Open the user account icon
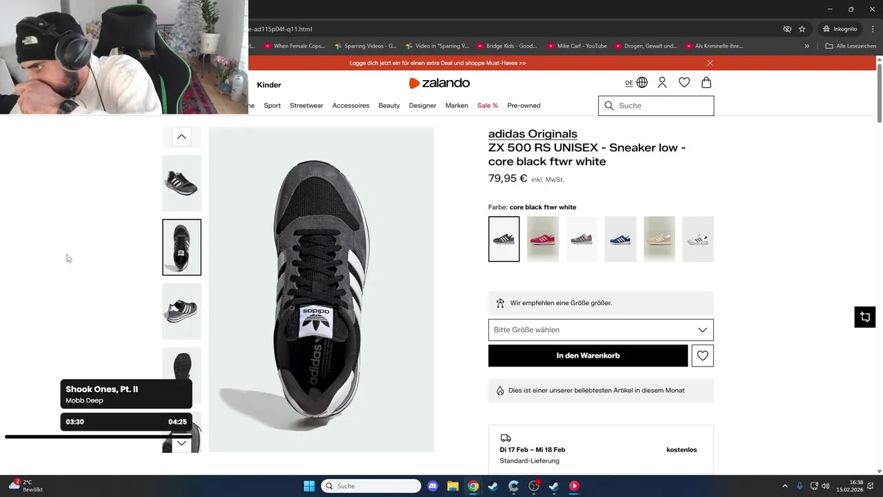This screenshot has height=497, width=883. (x=662, y=83)
